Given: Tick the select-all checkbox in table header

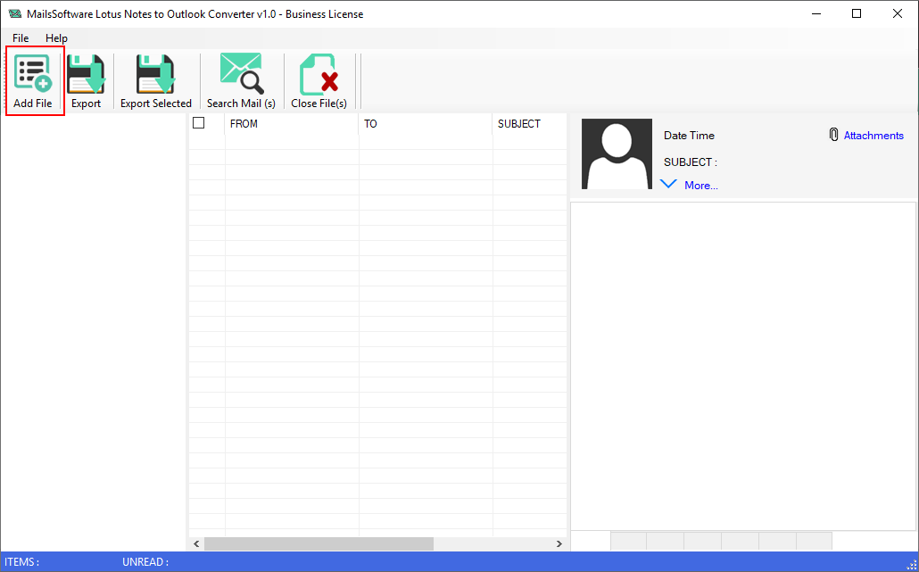Looking at the screenshot, I should [x=199, y=123].
